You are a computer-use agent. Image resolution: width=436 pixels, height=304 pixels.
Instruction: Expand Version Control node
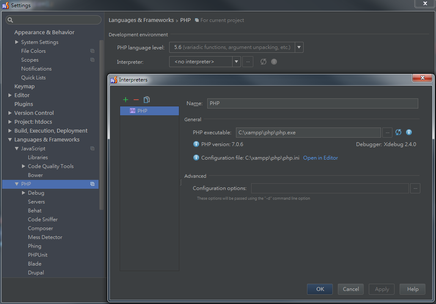click(x=10, y=113)
